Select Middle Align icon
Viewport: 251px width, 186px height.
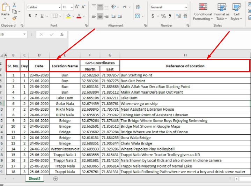pyautogui.click(x=100, y=7)
